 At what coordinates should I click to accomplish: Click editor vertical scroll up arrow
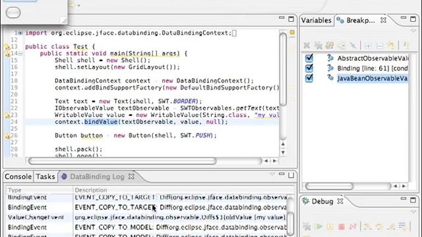point(283,144)
